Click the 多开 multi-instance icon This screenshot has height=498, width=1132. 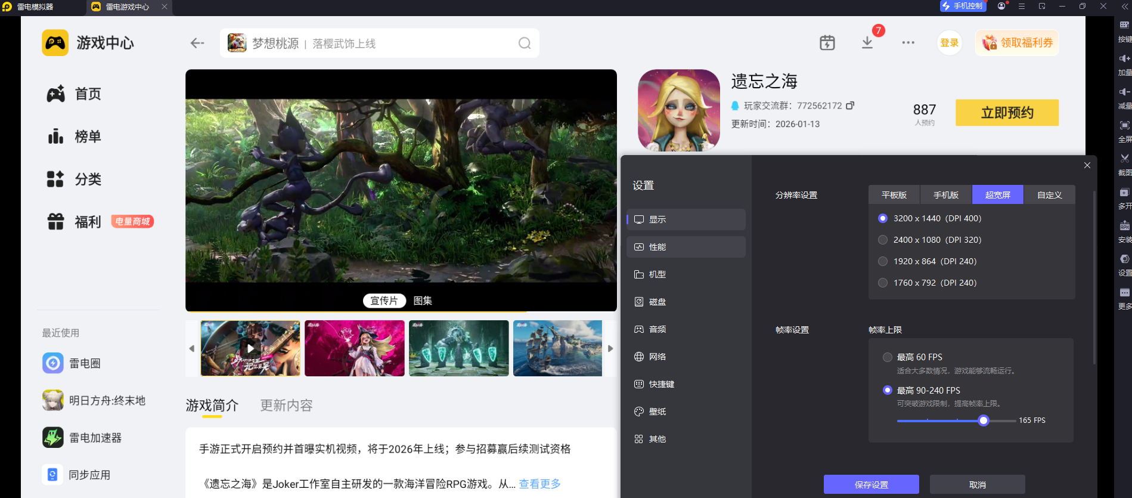tap(1124, 192)
